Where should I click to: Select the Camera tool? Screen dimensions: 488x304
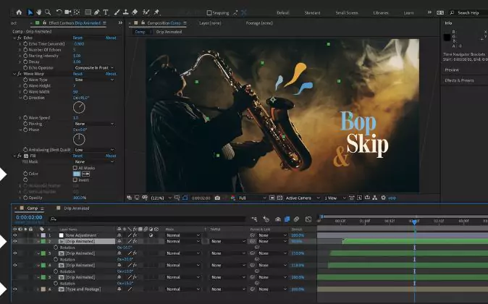point(67,12)
